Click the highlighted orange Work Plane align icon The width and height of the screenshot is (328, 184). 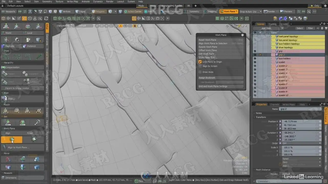point(12,140)
